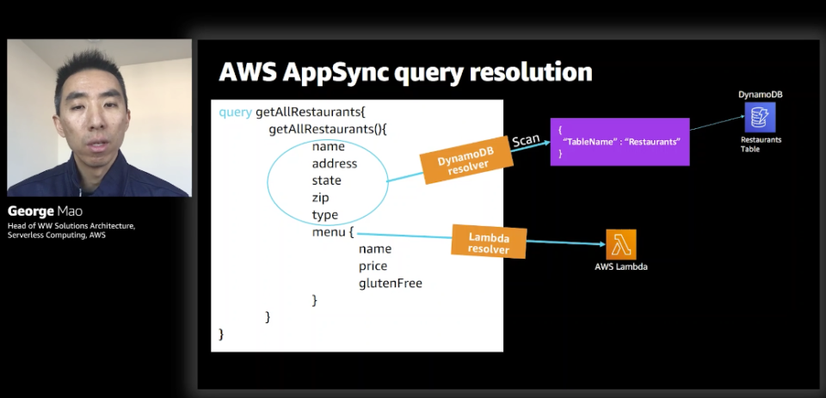Click the 'AWS Lambda' caption
The height and width of the screenshot is (398, 826).
621,267
